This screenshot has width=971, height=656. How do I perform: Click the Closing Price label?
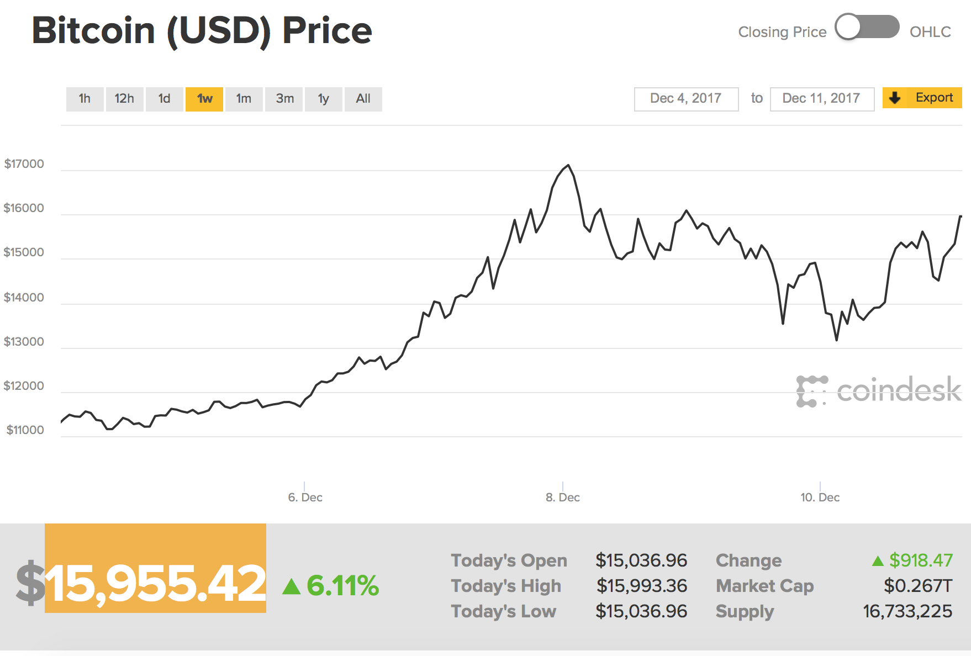(x=782, y=32)
